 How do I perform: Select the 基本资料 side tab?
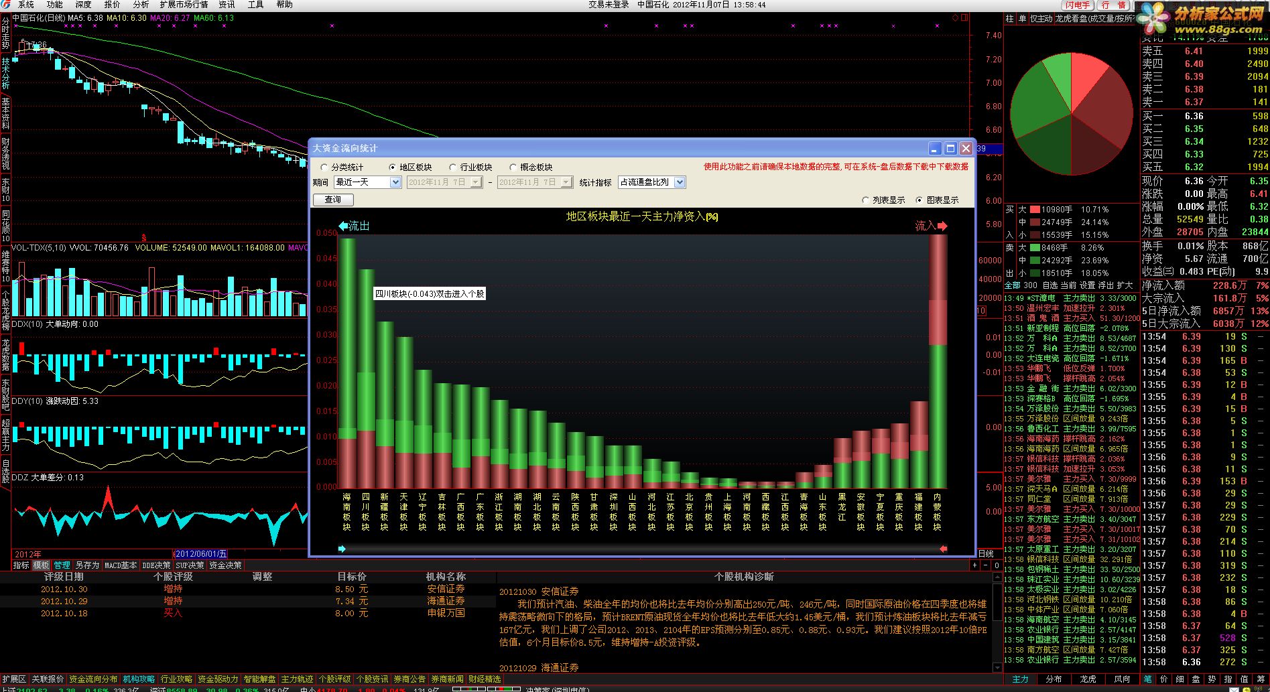point(5,114)
